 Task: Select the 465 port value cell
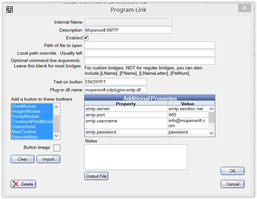188,115
